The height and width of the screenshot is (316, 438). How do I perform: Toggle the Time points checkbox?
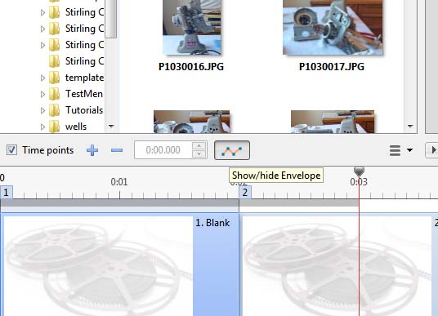[11, 150]
